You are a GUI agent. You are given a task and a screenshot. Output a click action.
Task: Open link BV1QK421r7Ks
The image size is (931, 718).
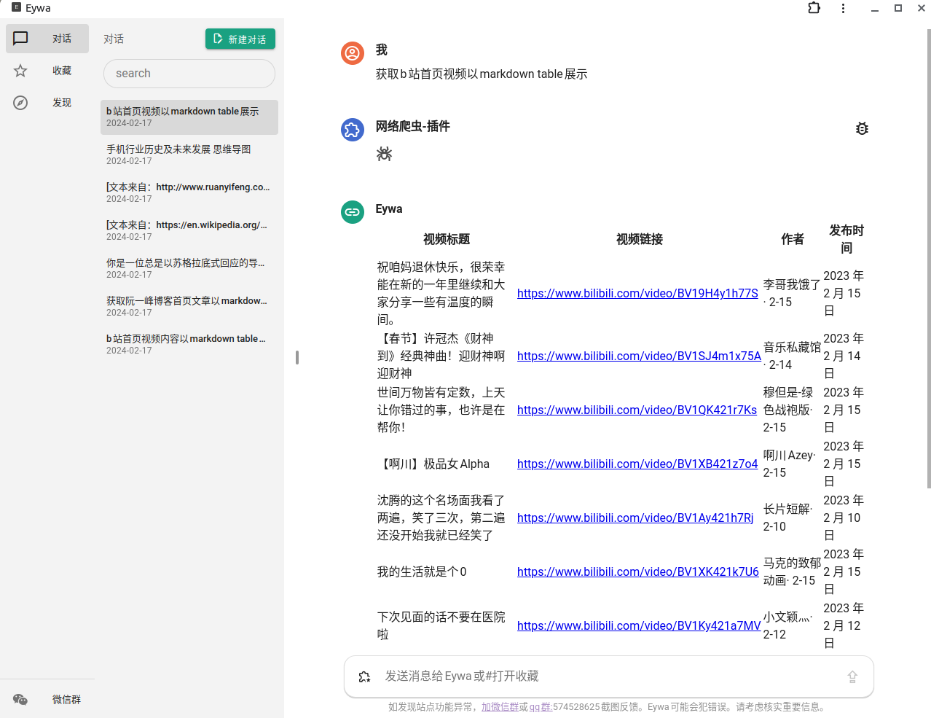pos(637,410)
